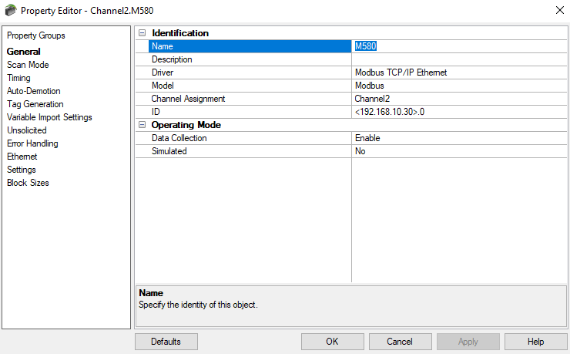
Task: Open the Timing property group
Action: [18, 78]
